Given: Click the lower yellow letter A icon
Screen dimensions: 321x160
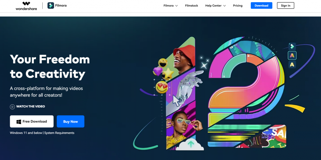Looking at the screenshot, I should tap(292, 65).
